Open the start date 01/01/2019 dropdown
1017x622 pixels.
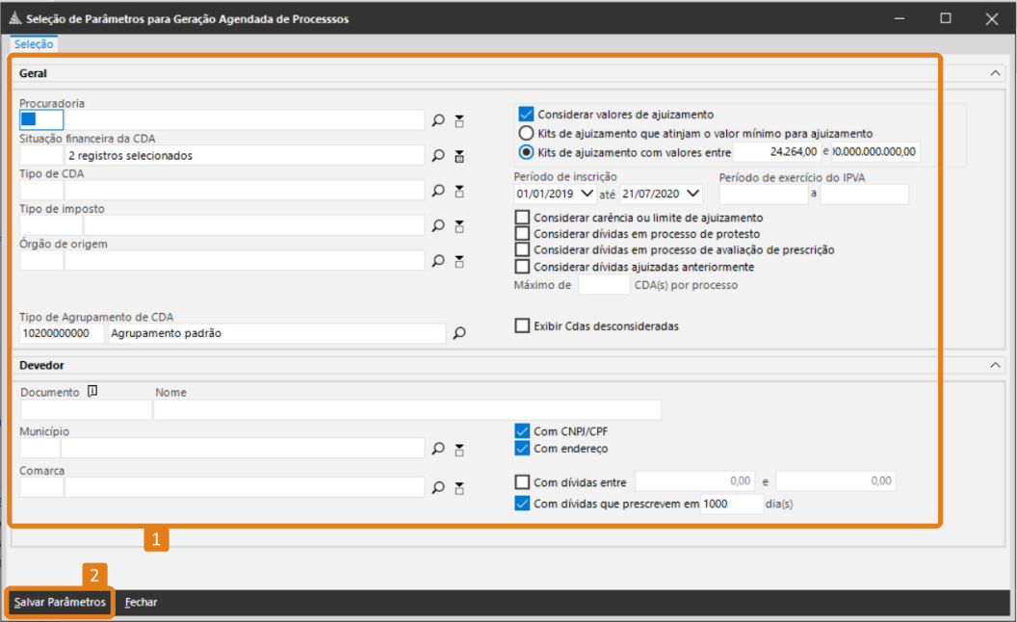point(587,194)
